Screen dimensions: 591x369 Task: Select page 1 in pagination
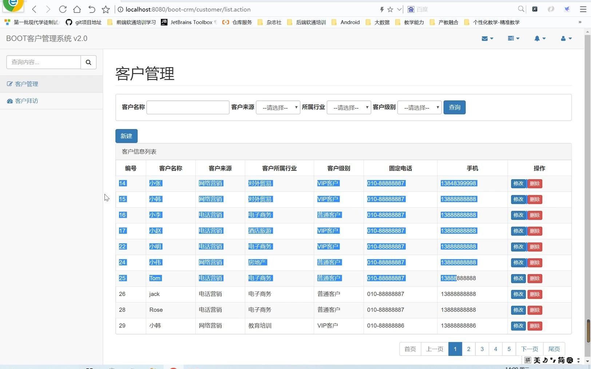455,349
